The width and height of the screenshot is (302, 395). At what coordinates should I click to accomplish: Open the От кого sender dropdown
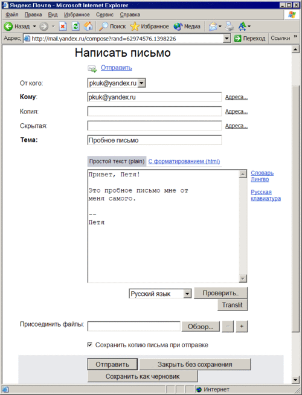coord(142,83)
